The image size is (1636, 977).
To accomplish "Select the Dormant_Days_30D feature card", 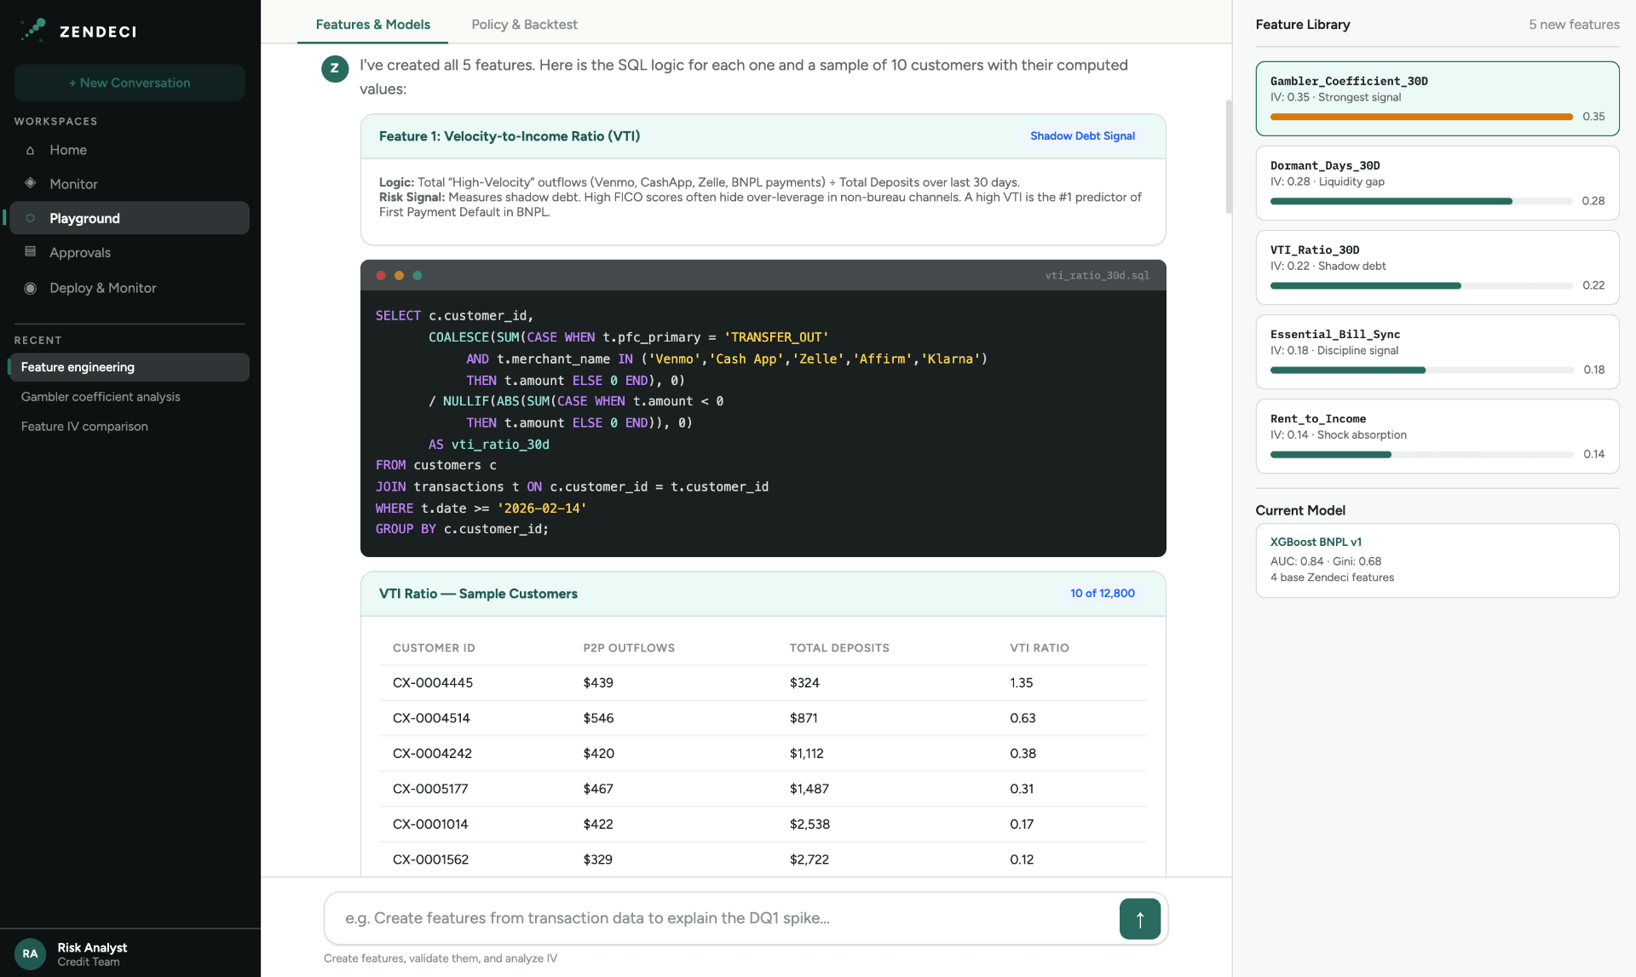I will [x=1437, y=183].
